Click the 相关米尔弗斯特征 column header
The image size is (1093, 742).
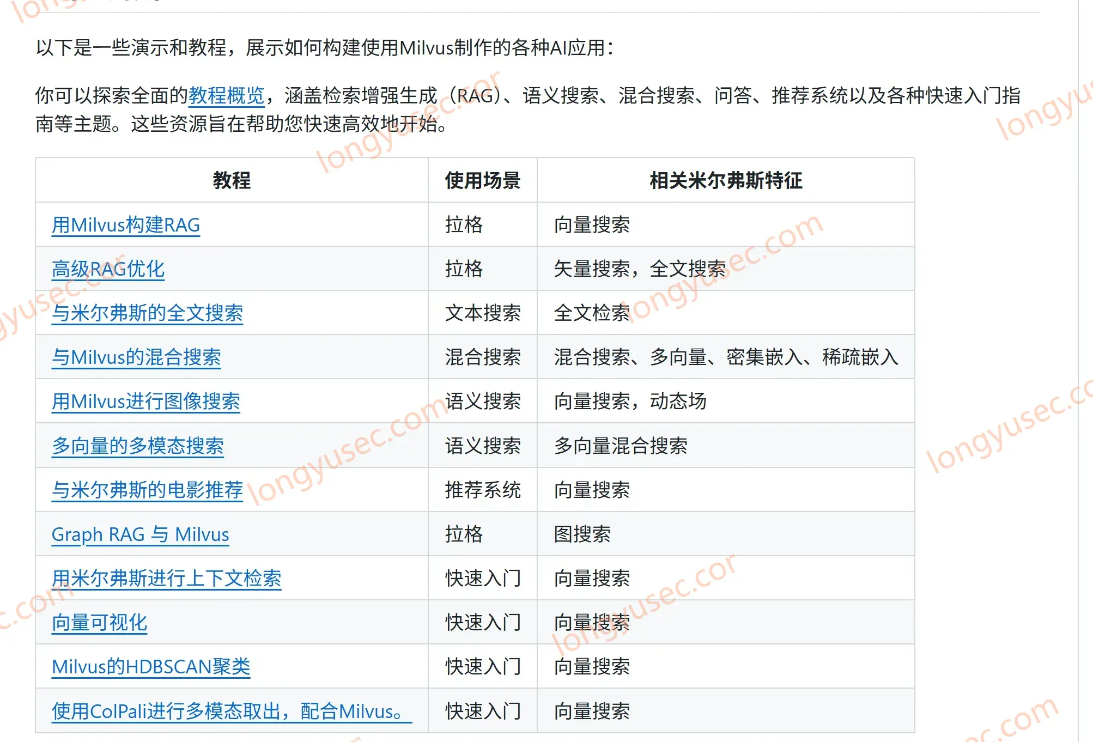pos(726,180)
